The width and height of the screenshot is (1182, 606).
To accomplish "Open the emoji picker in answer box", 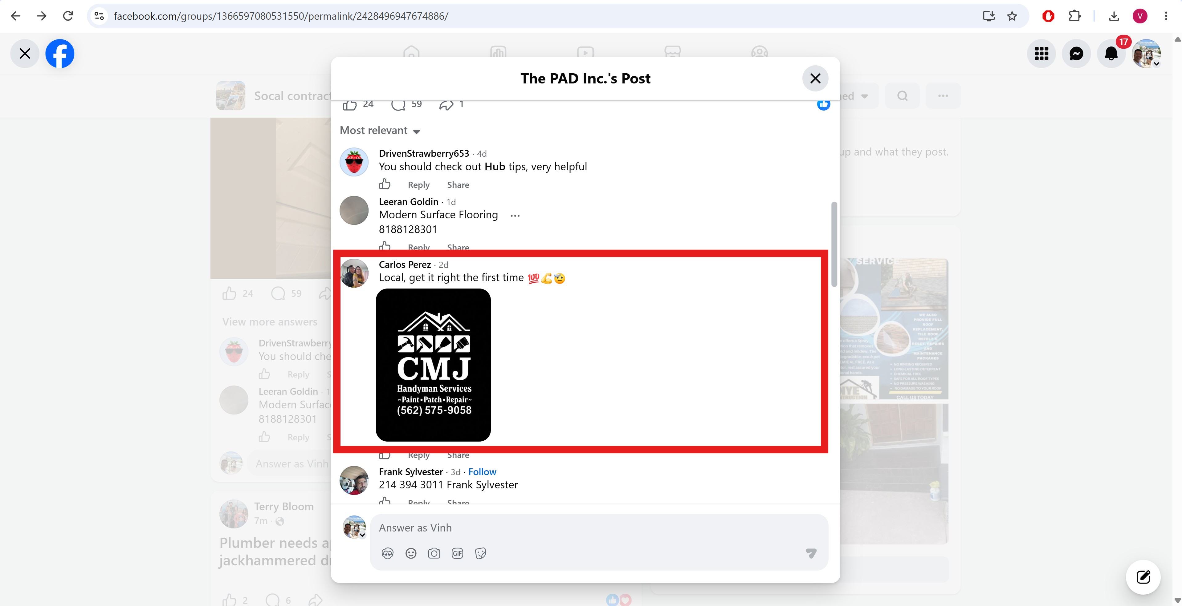I will [x=411, y=553].
